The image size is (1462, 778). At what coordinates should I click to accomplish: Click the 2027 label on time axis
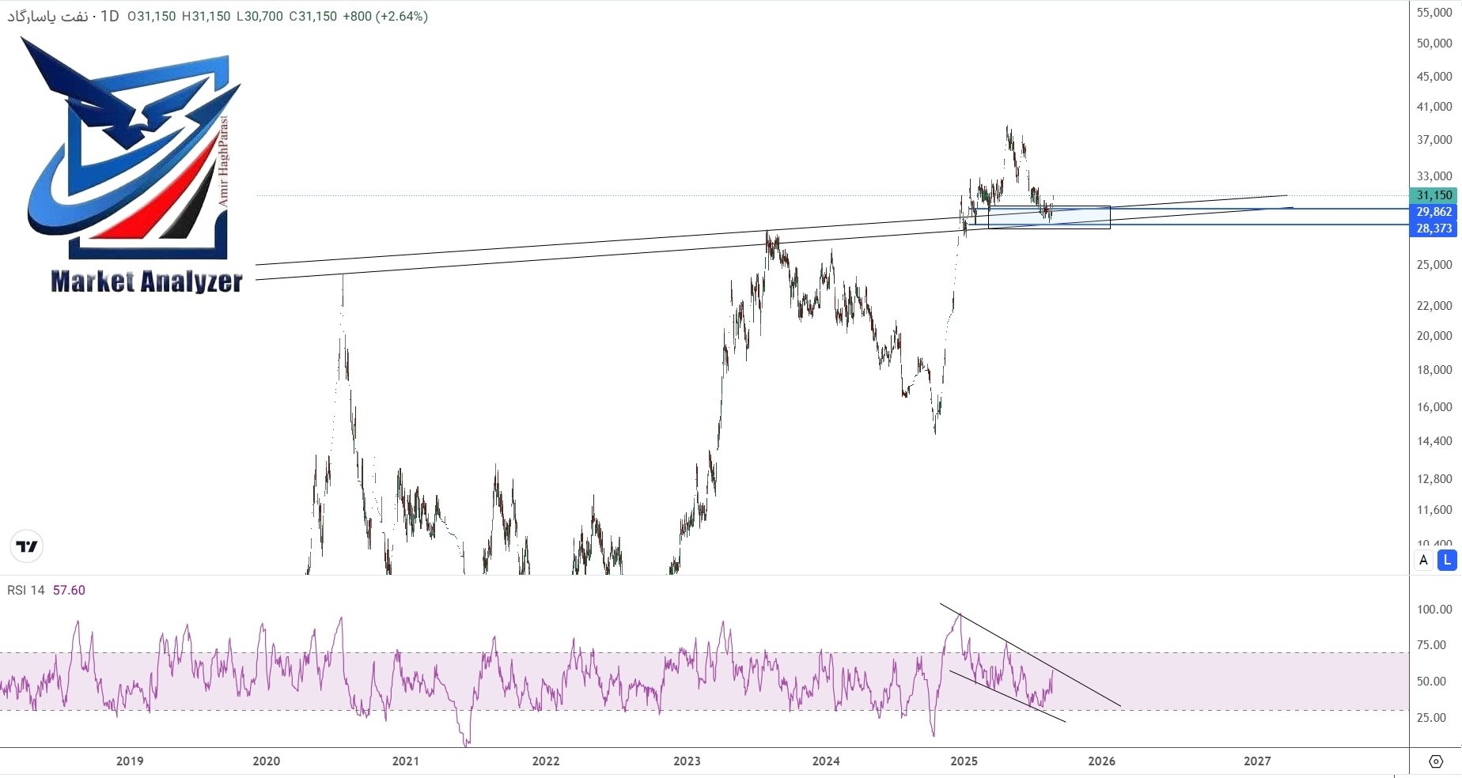click(x=1257, y=761)
